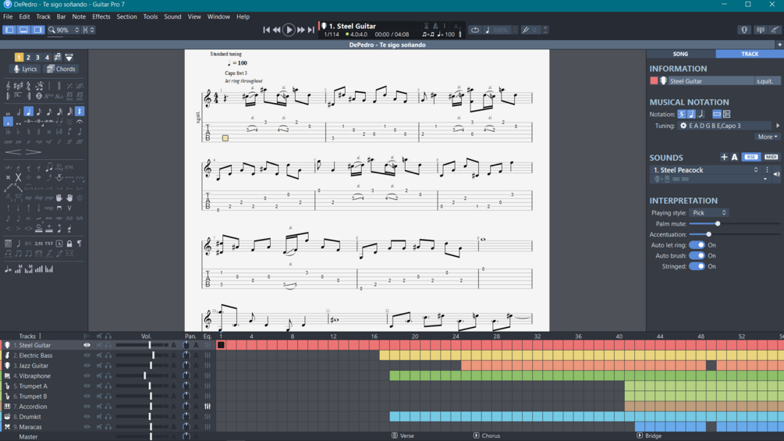The width and height of the screenshot is (784, 441).
Task: Select the quarter note duration
Action: (29, 112)
